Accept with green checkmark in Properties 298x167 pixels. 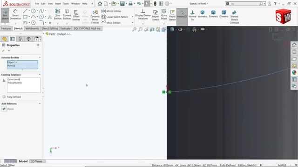[x=3, y=51]
